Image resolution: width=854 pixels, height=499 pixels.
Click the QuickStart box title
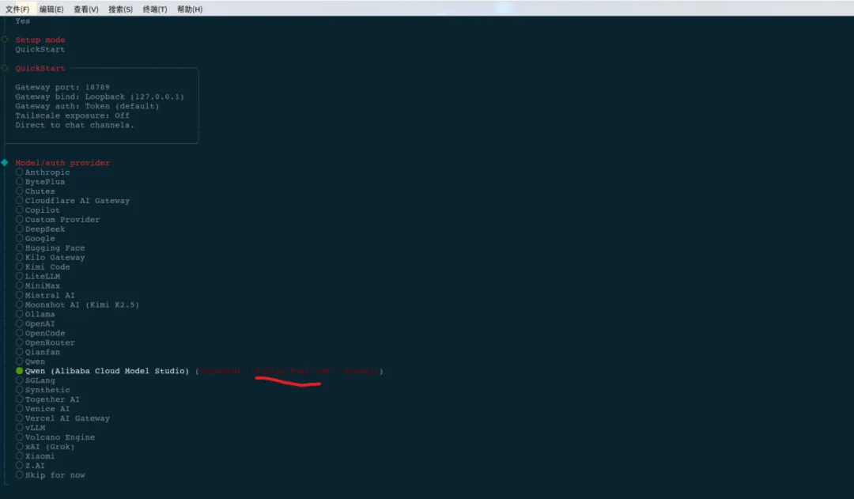point(40,68)
